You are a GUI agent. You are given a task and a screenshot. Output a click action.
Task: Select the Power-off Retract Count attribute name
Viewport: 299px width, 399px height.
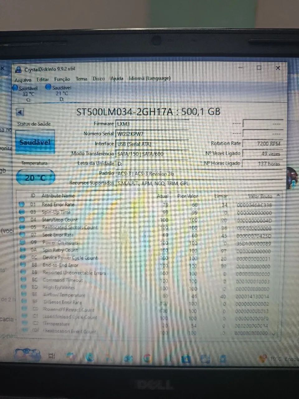tap(69, 310)
